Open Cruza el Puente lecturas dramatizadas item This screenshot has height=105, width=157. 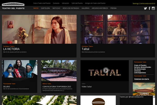coord(143,69)
